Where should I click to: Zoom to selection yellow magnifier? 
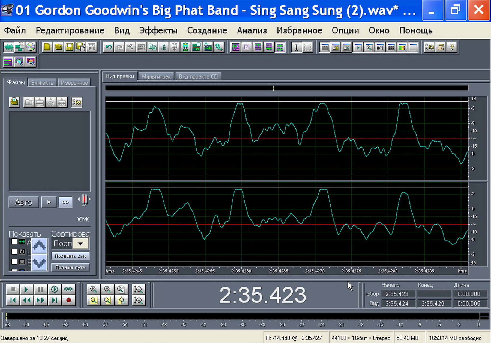click(93, 301)
